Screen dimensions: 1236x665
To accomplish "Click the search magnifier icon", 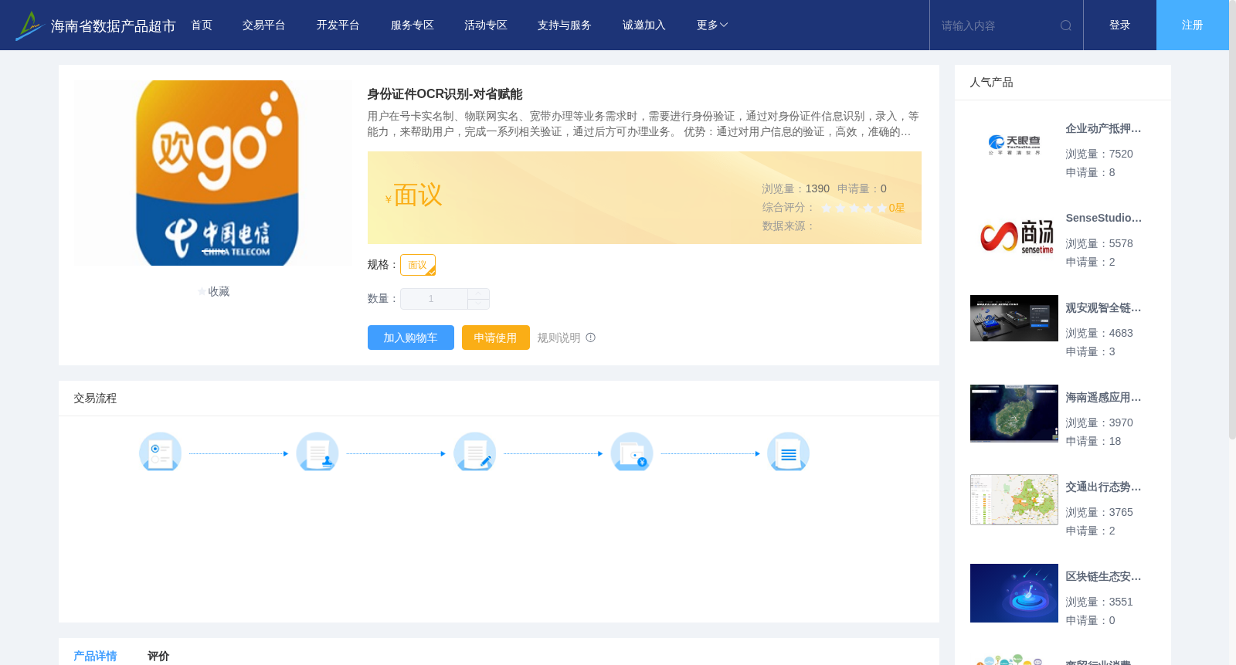I will point(1066,25).
